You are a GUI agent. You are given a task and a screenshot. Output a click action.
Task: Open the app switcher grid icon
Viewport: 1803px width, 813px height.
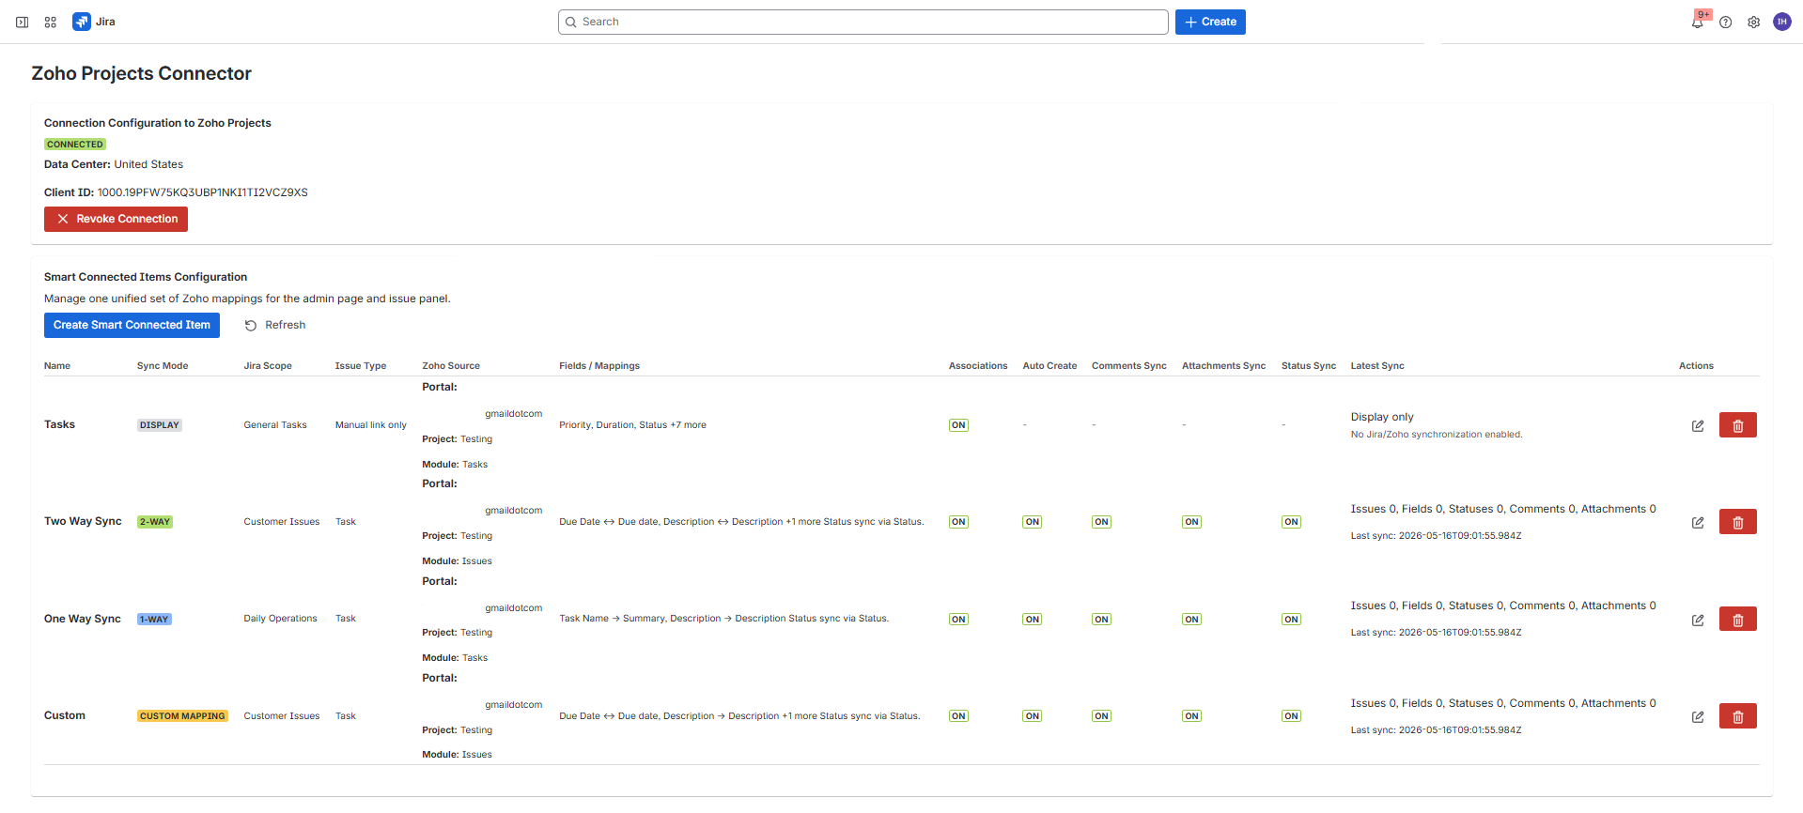tap(51, 22)
